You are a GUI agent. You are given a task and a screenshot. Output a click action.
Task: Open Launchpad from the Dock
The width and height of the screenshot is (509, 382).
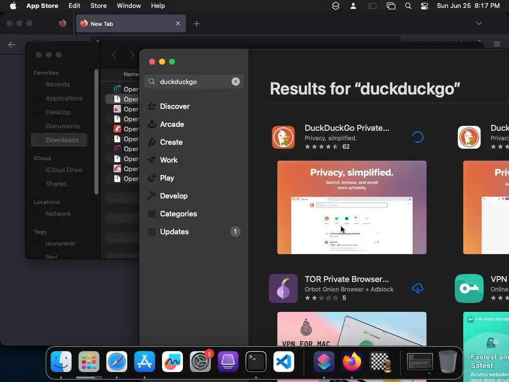89,362
